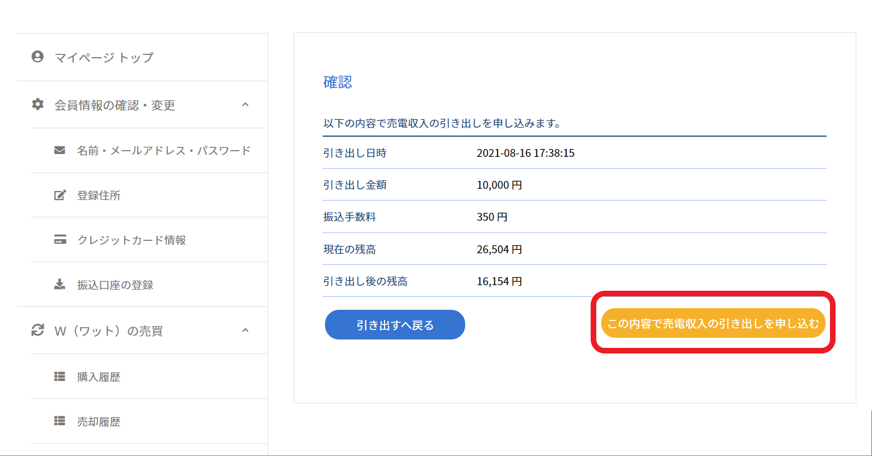Select 振込口座の登録 in the sidebar

point(115,285)
